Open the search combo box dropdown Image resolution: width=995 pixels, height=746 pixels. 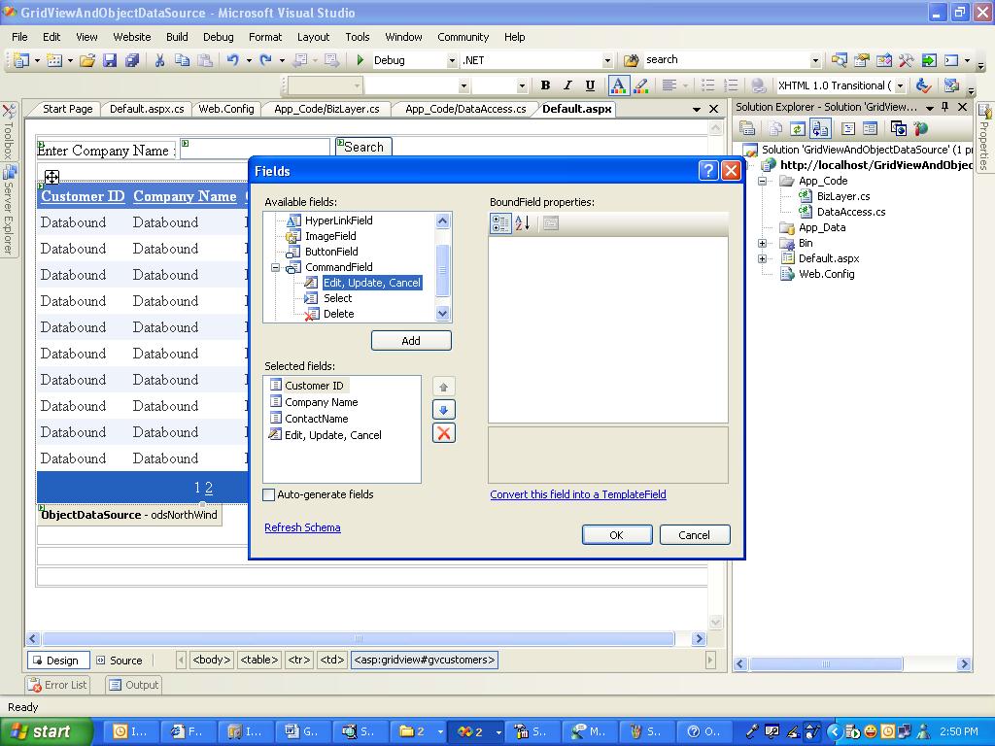click(815, 60)
